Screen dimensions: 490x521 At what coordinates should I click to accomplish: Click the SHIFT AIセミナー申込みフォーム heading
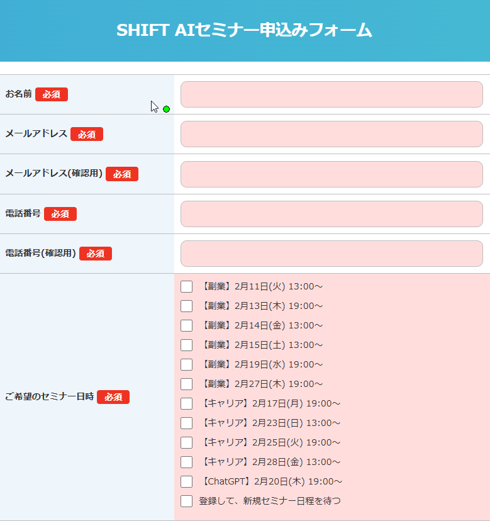tap(244, 30)
